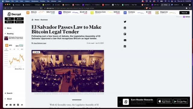Dismiss the Earn Reader Rewards banner
The height and width of the screenshot is (109, 193).
[x=120, y=102]
